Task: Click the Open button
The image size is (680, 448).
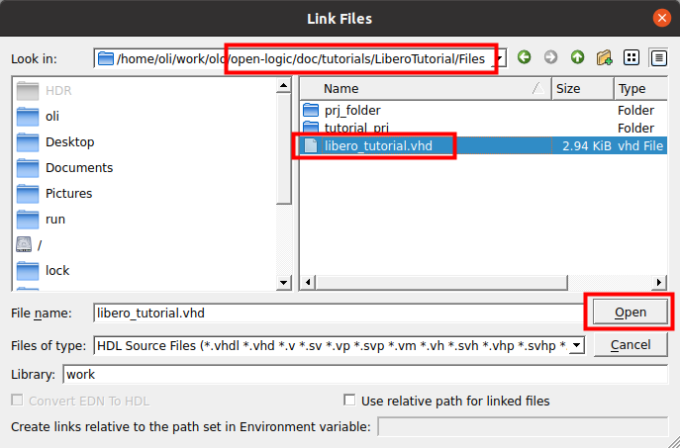Action: pyautogui.click(x=631, y=312)
